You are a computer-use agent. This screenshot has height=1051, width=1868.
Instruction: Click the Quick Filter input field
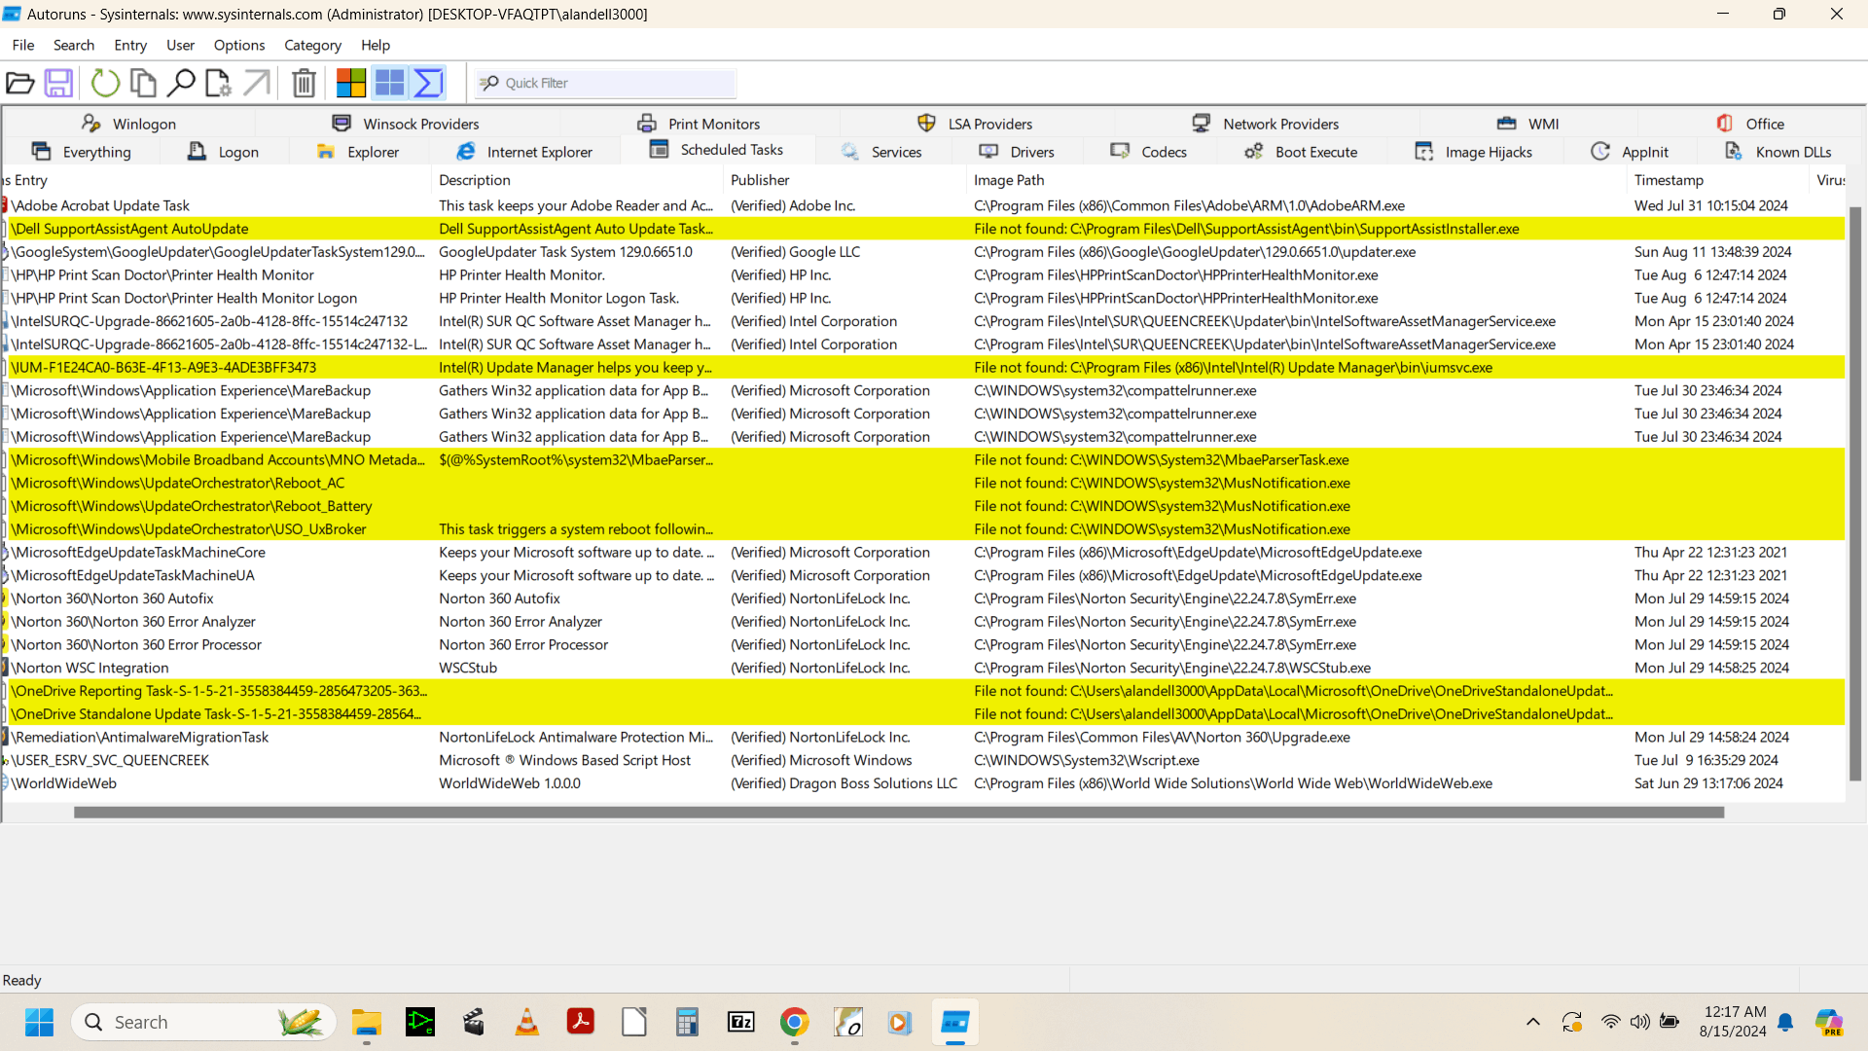(x=618, y=84)
